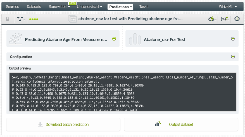Click the preview row M,0.43,0.35,0.11
This screenshot has width=245, height=137.
pos(73,94)
